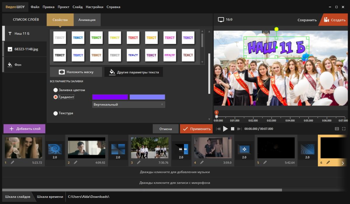
Task: Skip to the next frame button
Action: click(x=239, y=129)
